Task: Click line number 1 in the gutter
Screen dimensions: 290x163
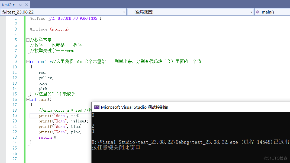Action: (x=16, y=18)
